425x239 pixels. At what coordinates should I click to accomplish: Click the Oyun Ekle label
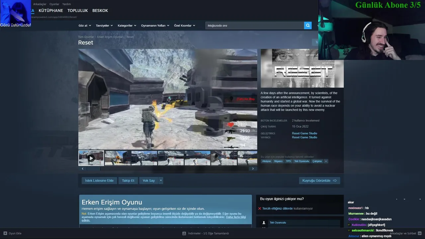click(x=15, y=233)
